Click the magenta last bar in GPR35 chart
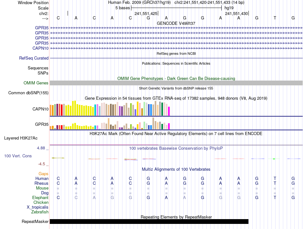 tap(169, 126)
